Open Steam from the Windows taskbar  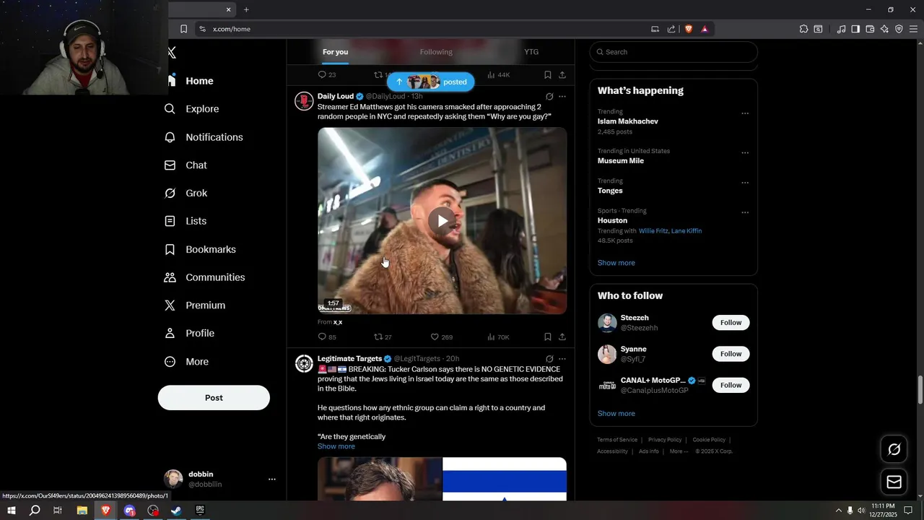176,511
